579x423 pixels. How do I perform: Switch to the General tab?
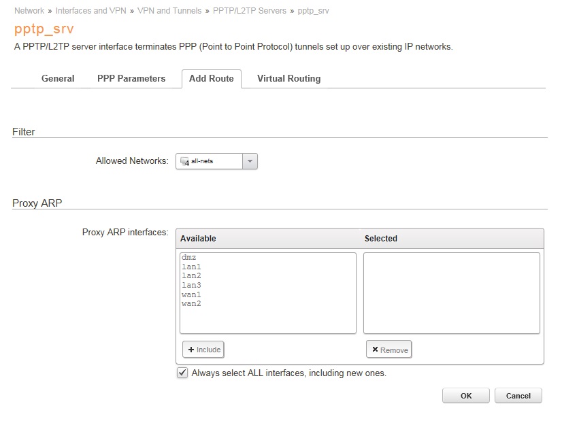click(x=58, y=78)
